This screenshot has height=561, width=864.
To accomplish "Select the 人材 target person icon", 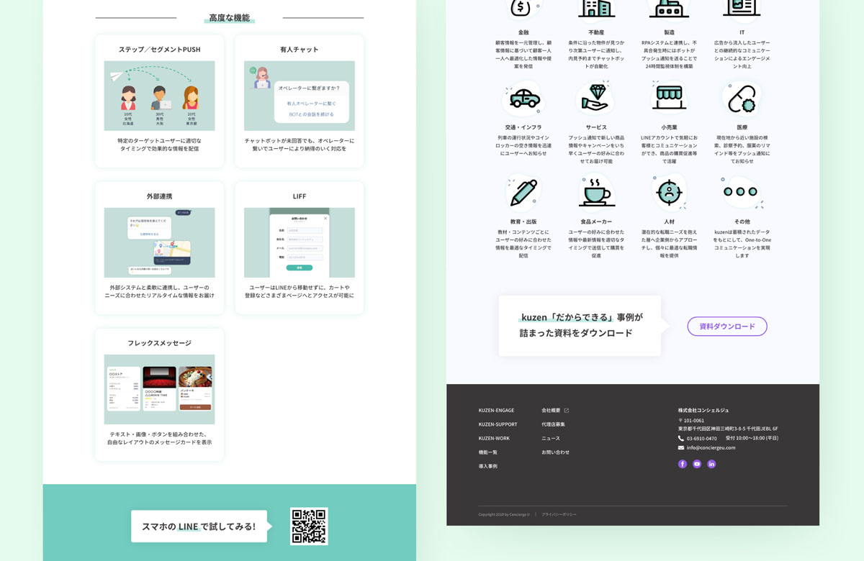I will pos(669,192).
